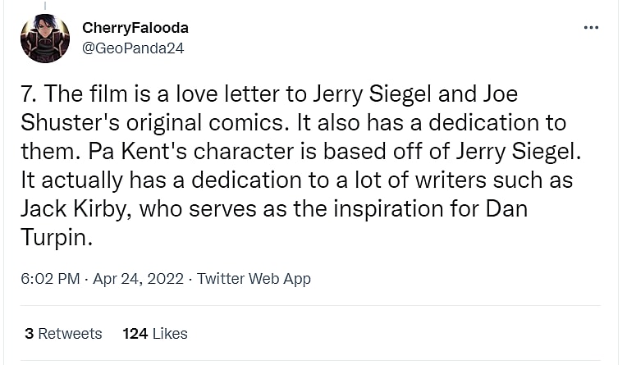Visit the @GeoPanda24 handle profile
This screenshot has width=627, height=365.
pos(133,48)
